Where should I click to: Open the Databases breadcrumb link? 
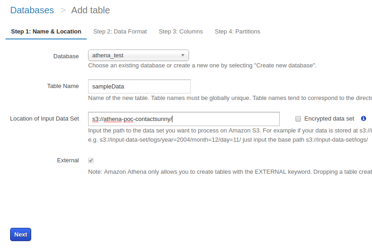32,10
